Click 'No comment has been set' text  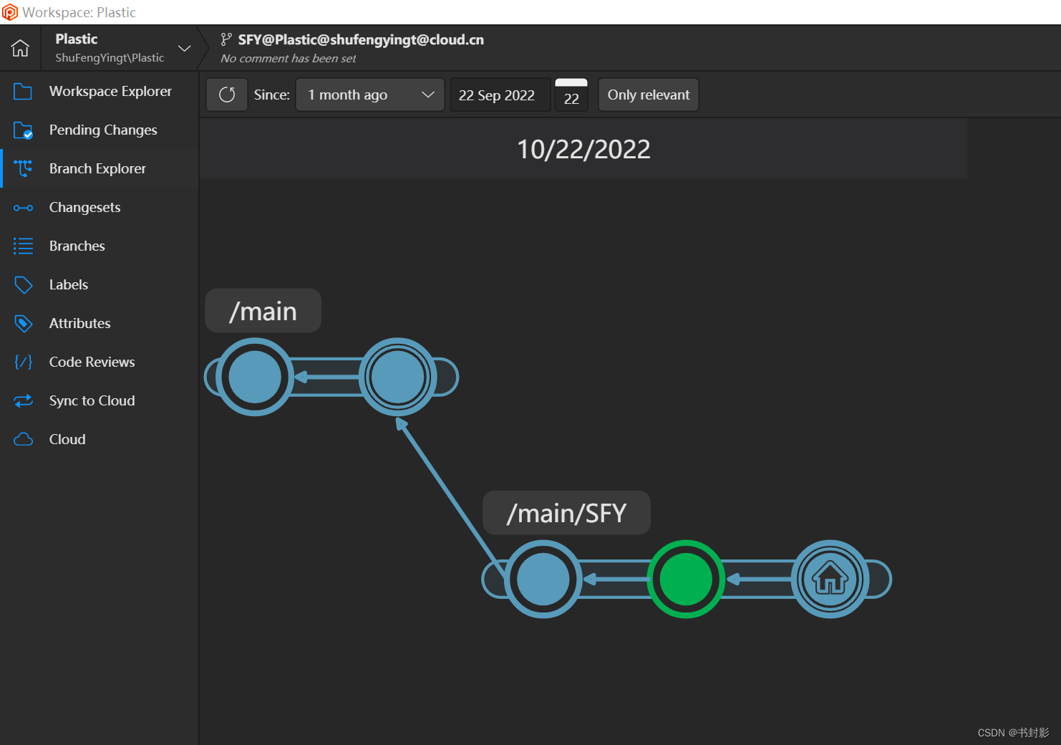point(288,58)
